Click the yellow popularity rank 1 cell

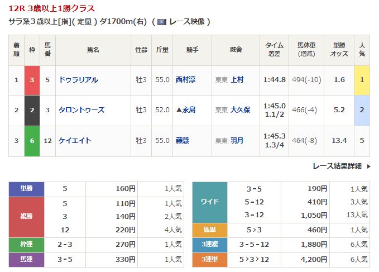point(362,80)
